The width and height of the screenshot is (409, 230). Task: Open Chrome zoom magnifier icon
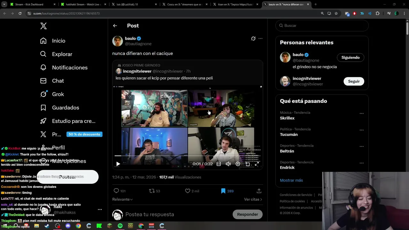point(322,13)
